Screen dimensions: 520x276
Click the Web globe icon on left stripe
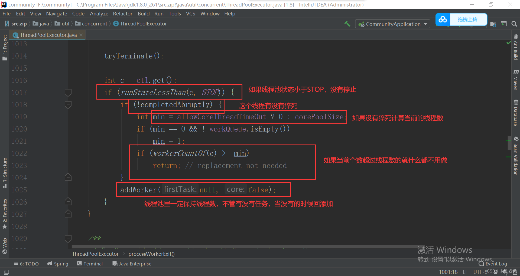(5, 252)
